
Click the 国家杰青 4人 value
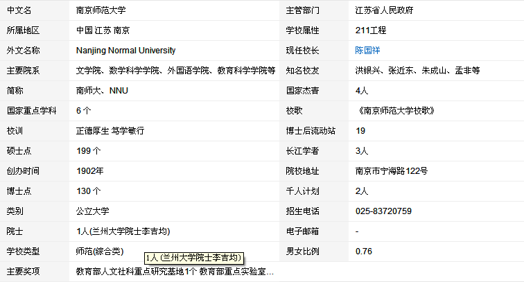(362, 91)
